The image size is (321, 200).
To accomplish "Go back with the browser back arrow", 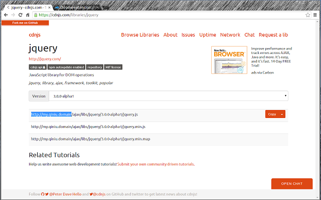I will [x=6, y=15].
